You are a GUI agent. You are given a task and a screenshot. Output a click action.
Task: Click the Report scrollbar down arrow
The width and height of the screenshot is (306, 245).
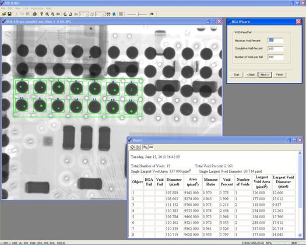click(300, 235)
